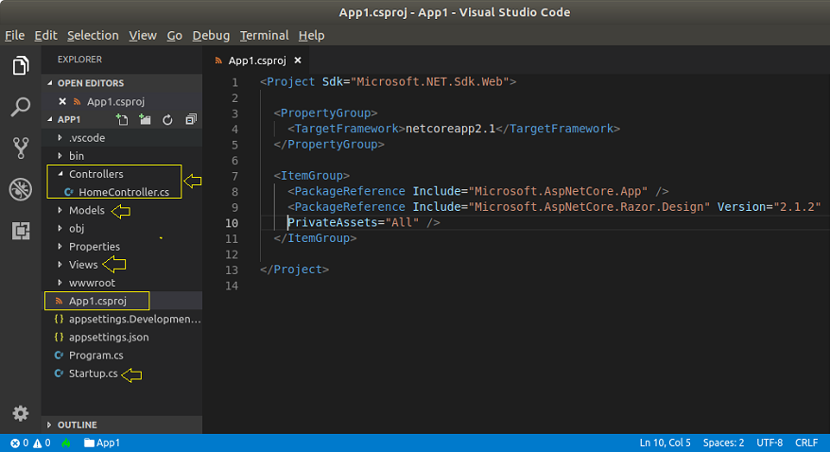Close the App1.csproj editor tab

pyautogui.click(x=298, y=61)
